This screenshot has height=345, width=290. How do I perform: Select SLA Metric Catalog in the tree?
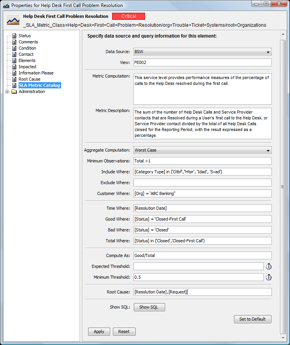[39, 85]
